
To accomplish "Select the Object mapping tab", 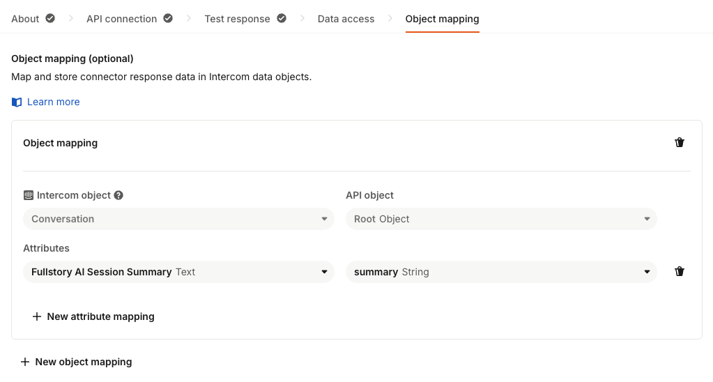I will tap(442, 19).
